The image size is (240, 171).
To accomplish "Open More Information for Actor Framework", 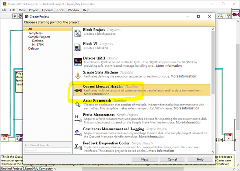I will click(186, 108).
